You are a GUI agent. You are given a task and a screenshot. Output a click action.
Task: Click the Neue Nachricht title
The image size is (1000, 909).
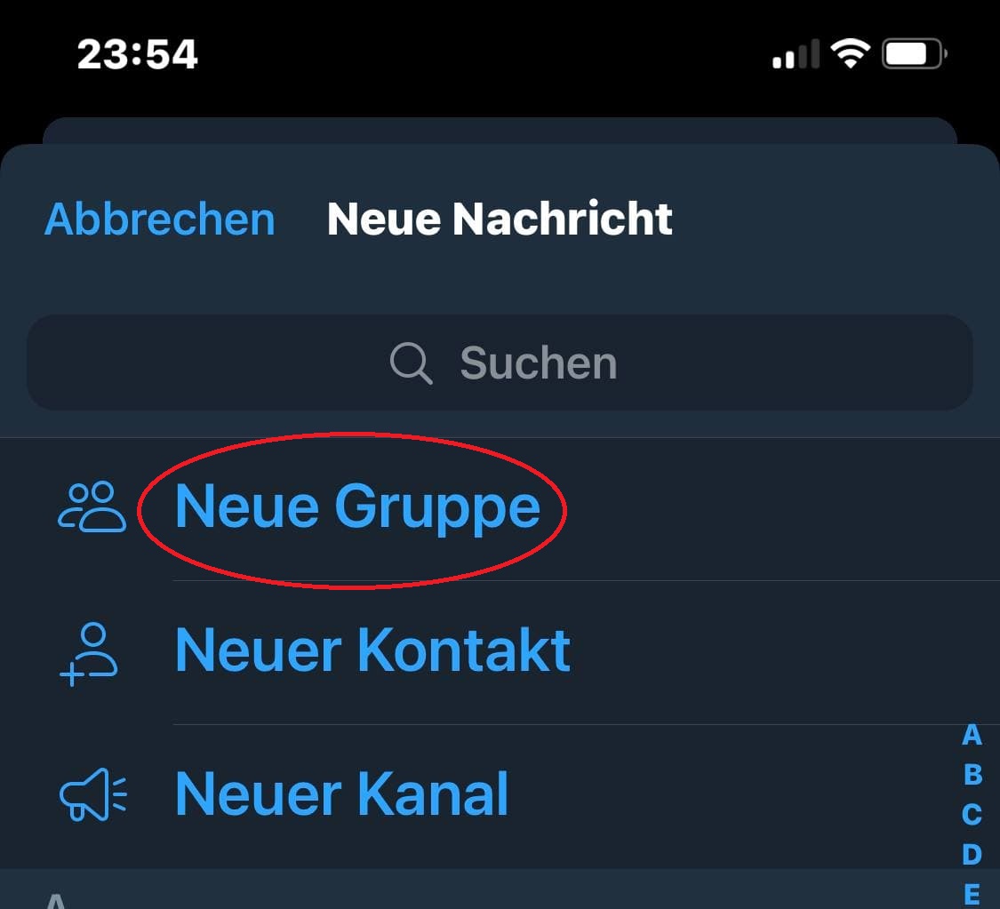(500, 219)
